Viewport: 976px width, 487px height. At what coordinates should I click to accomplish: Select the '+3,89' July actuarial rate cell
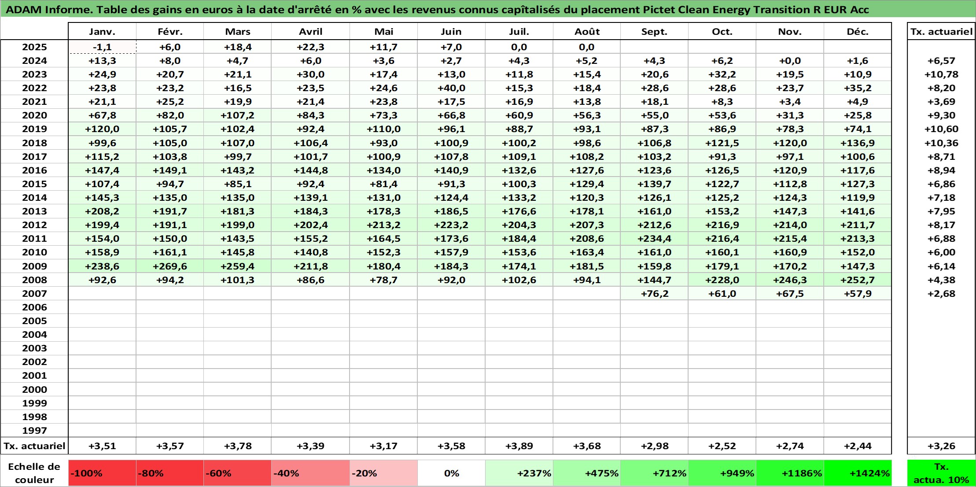[x=519, y=446]
